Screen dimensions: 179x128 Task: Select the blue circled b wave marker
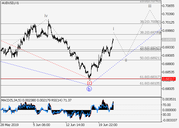89,89
